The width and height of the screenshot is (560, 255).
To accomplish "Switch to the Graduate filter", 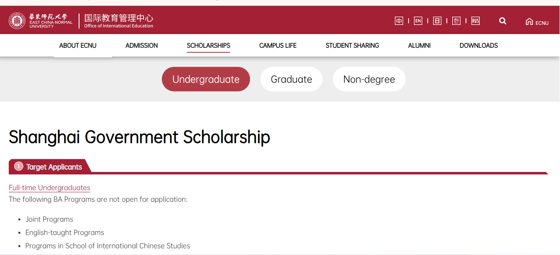I will pos(291,79).
